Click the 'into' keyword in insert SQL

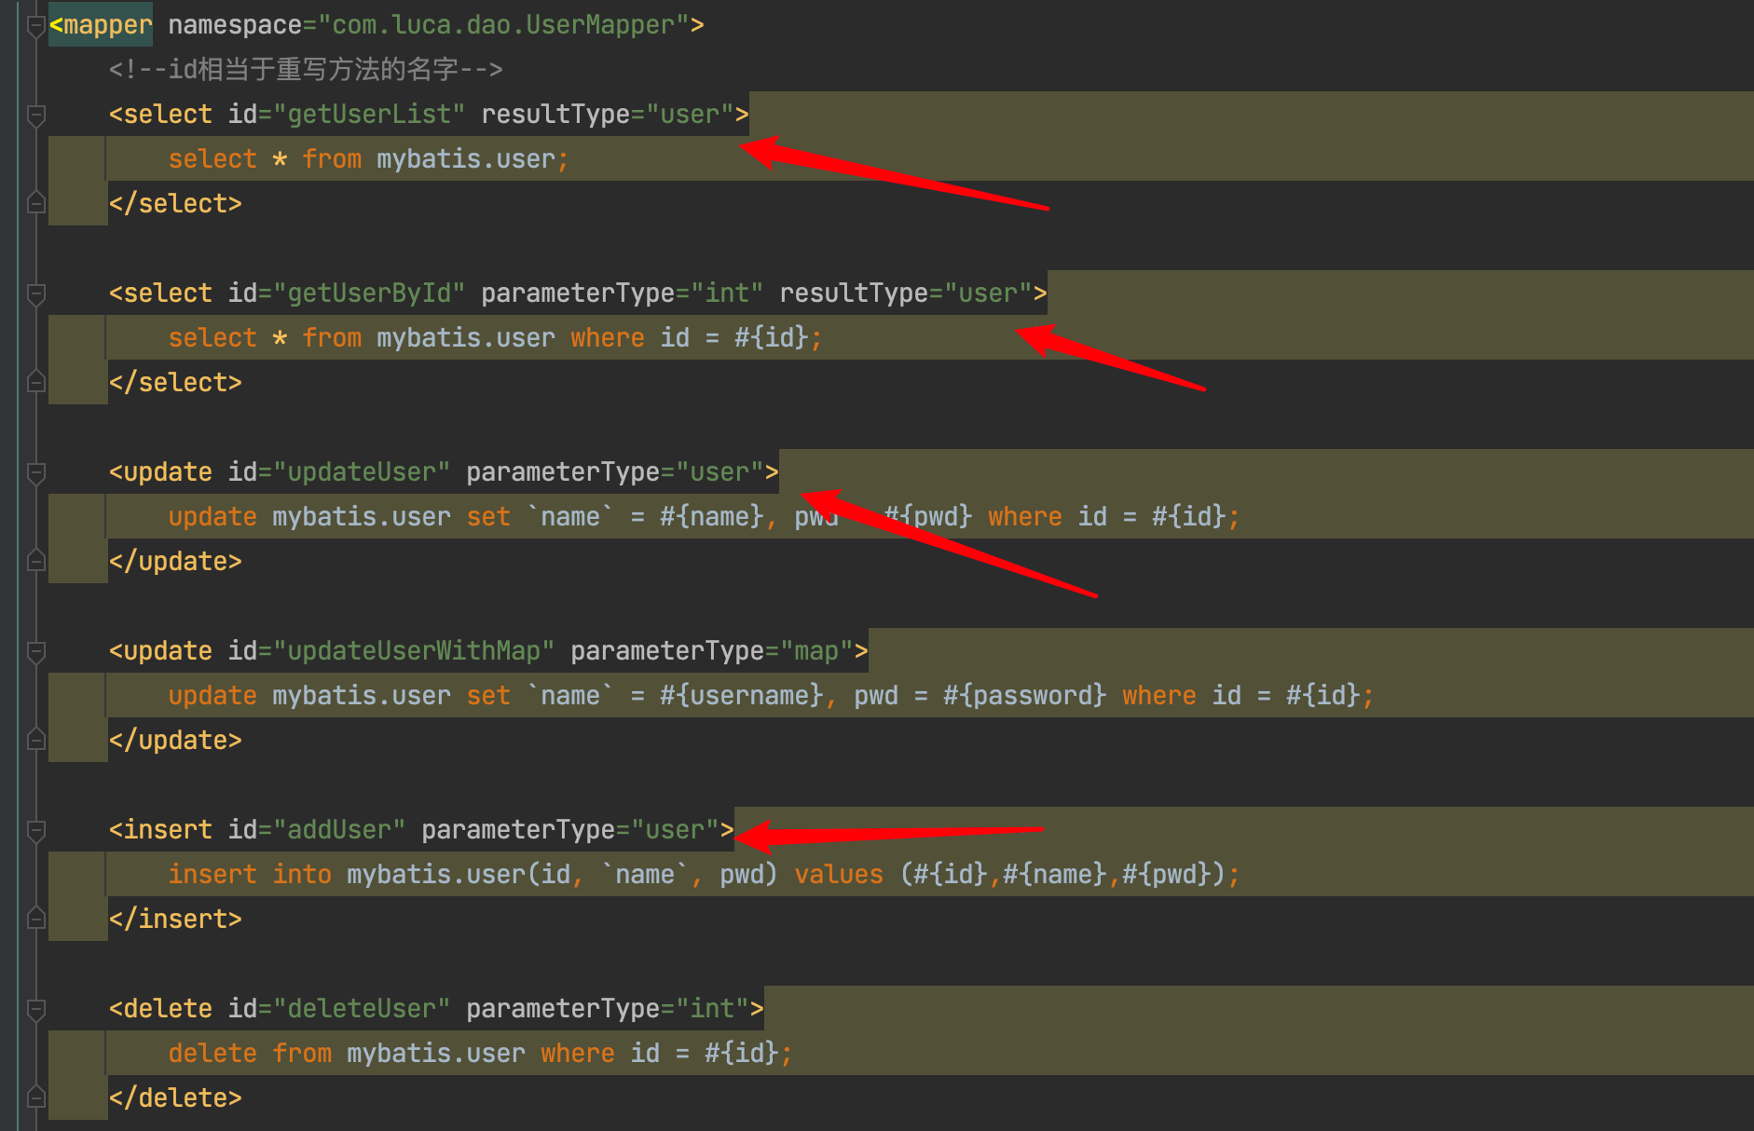pyautogui.click(x=302, y=875)
